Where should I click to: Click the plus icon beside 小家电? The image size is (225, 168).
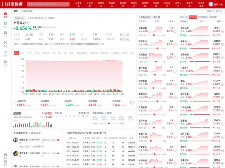pyautogui.click(x=222, y=124)
